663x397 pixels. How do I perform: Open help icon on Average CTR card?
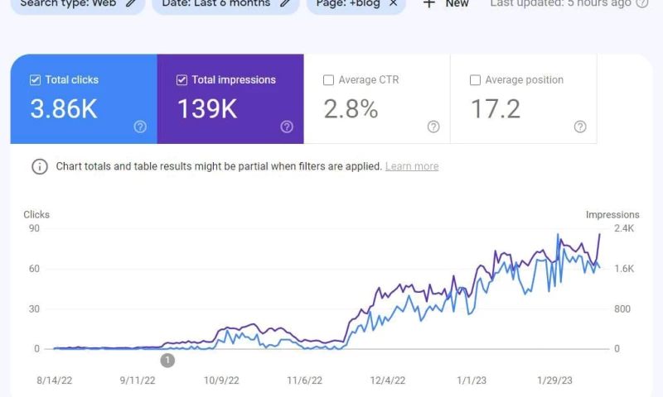[x=433, y=127]
